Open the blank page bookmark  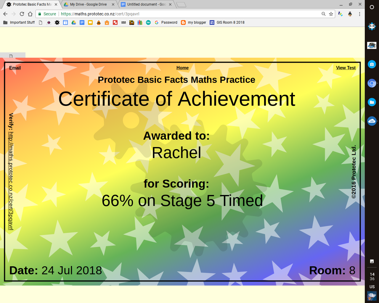tap(41, 22)
